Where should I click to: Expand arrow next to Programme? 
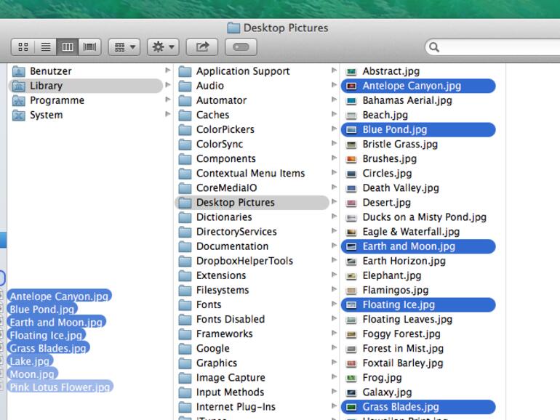point(167,100)
